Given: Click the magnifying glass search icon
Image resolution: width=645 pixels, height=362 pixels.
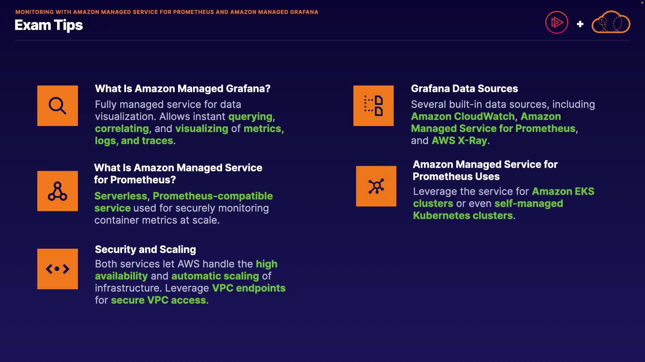Looking at the screenshot, I should 57,106.
